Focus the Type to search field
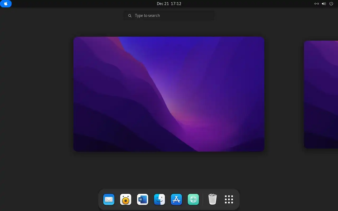338x211 pixels. pos(169,16)
